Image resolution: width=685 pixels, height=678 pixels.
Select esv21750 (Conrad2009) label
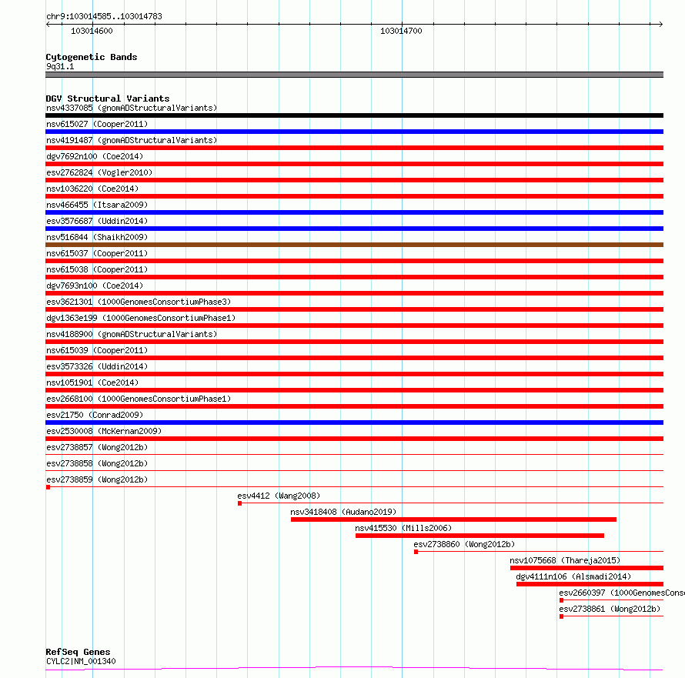coord(95,415)
